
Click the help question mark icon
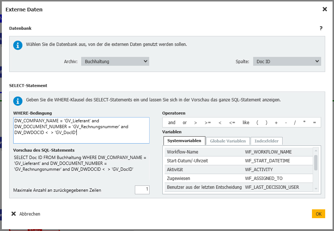pos(321,28)
